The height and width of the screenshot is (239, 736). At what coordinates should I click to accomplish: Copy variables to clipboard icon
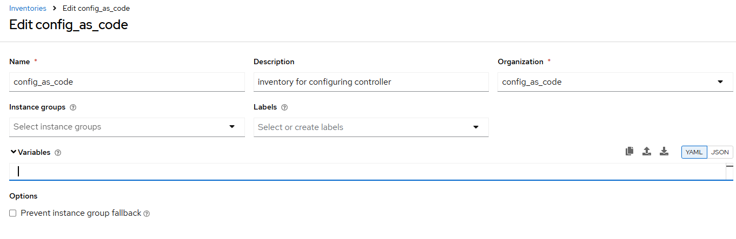(629, 152)
